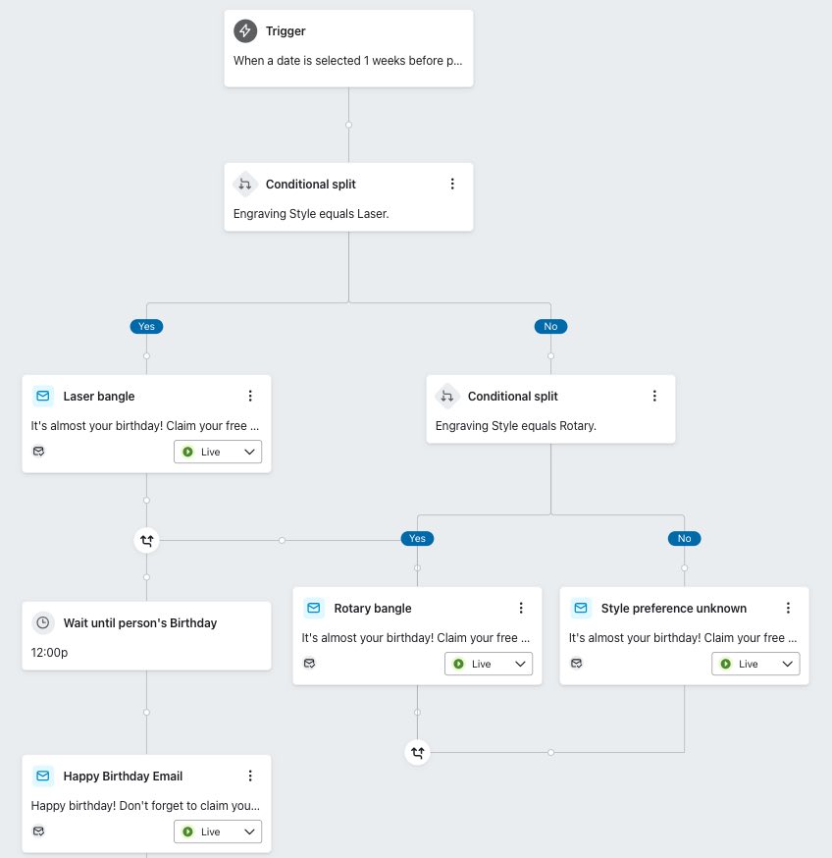Image resolution: width=832 pixels, height=858 pixels.
Task: Click the email icon on Style preference unknown card
Action: click(580, 608)
